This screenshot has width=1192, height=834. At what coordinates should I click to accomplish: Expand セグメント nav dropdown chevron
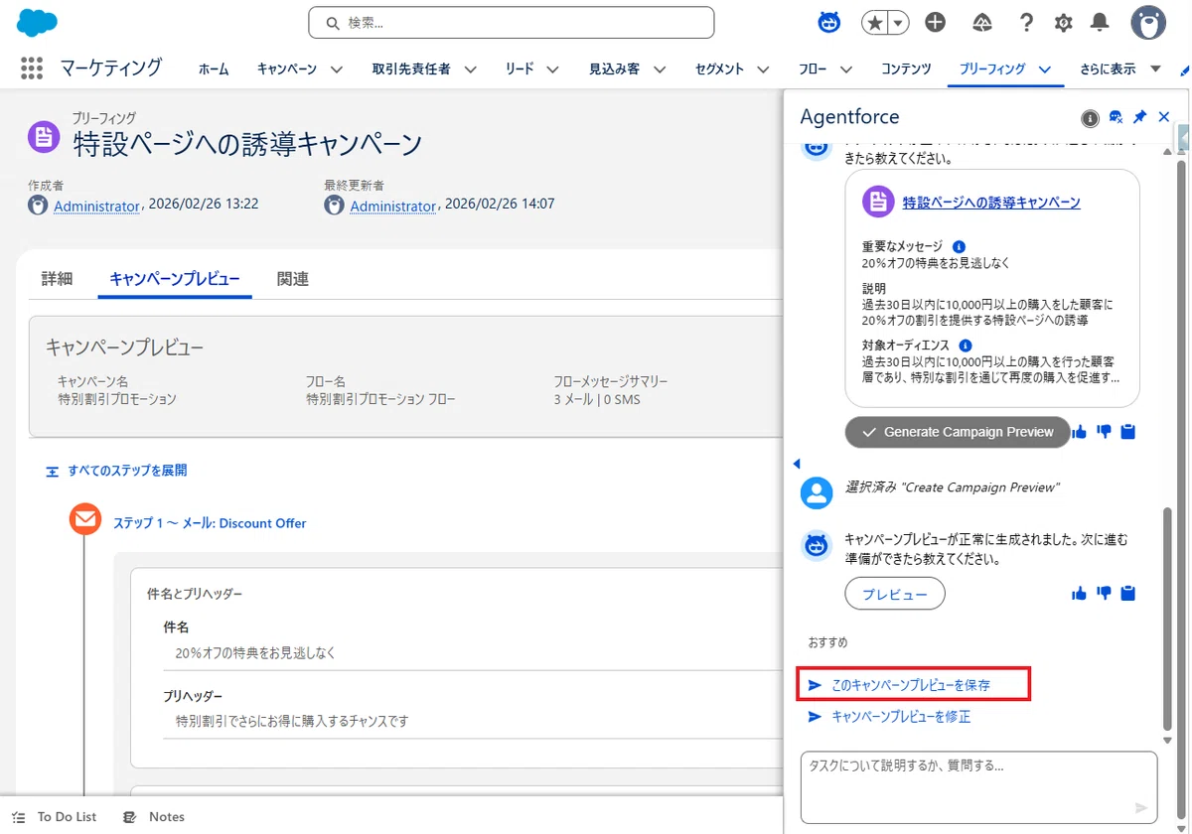pyautogui.click(x=763, y=69)
